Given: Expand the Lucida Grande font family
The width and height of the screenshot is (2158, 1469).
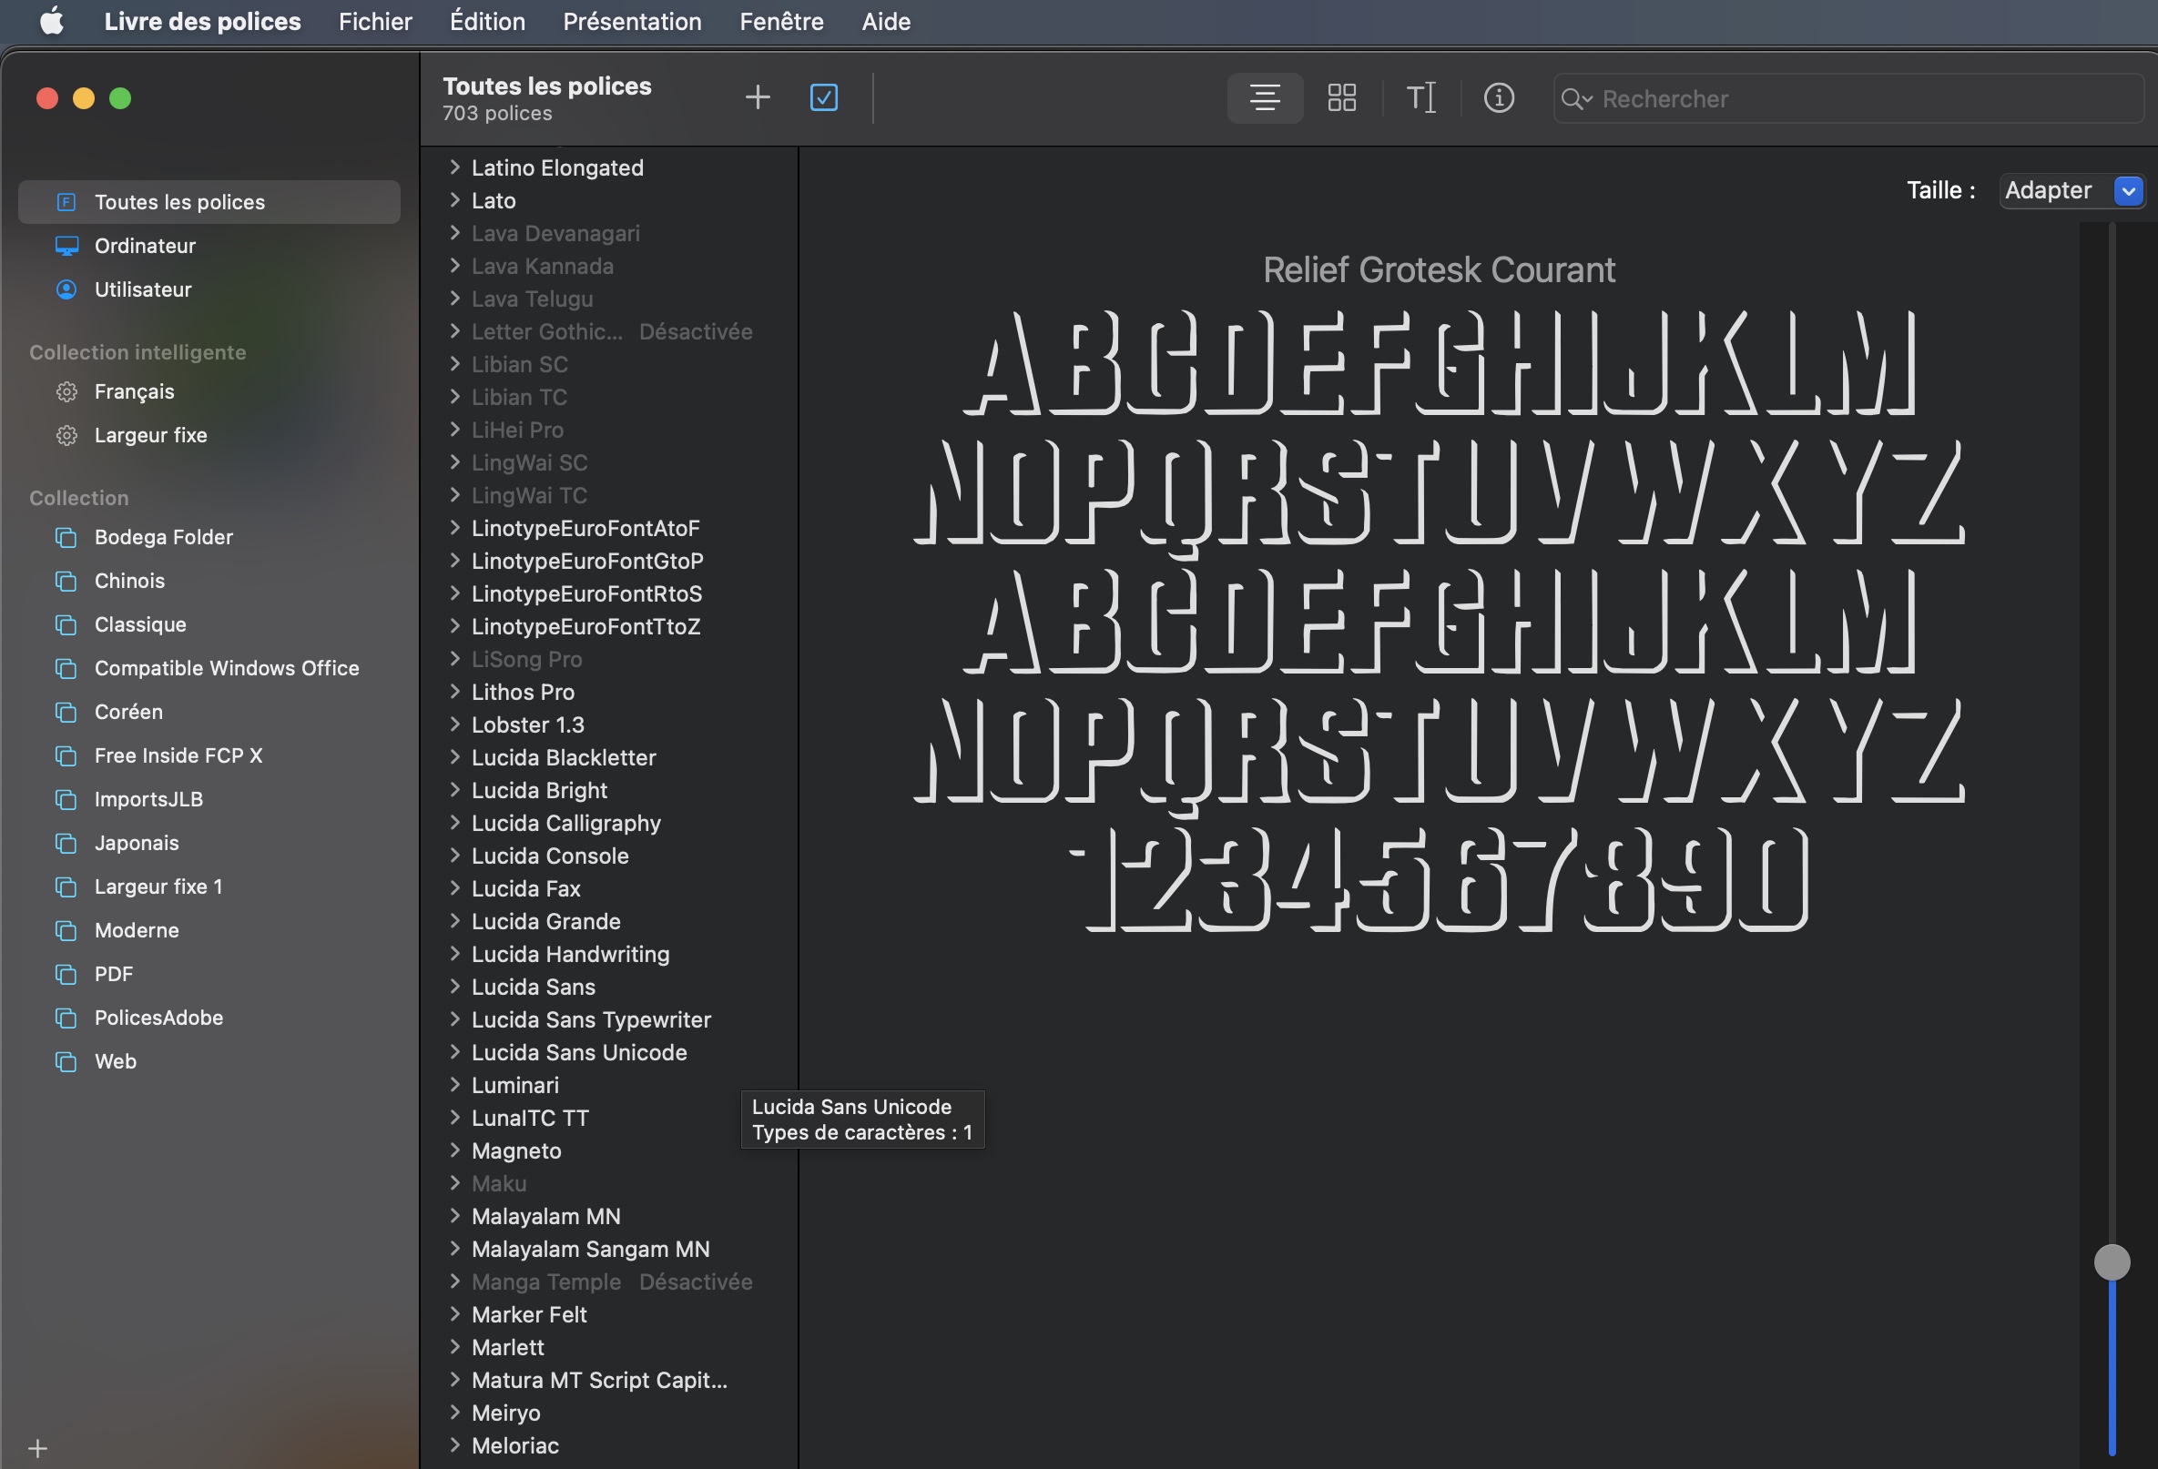Looking at the screenshot, I should (455, 920).
